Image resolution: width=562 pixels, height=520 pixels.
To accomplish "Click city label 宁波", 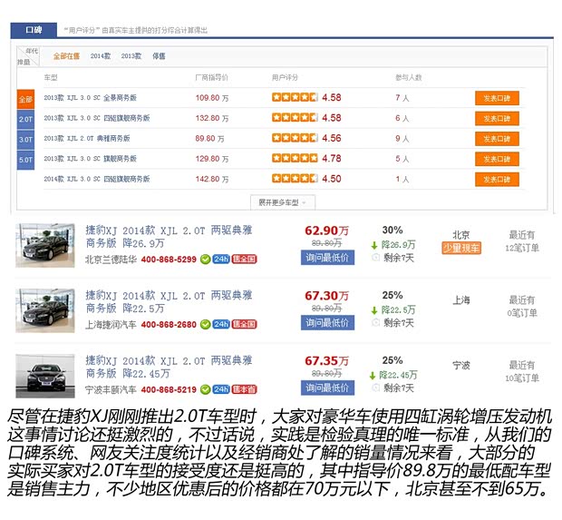I will click(x=461, y=366).
